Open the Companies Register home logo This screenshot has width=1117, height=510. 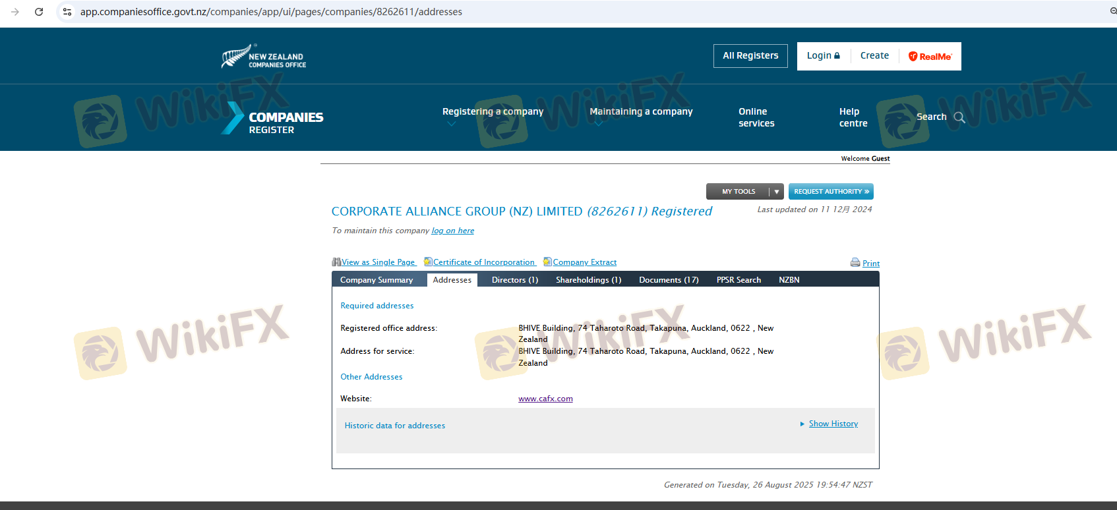point(272,119)
